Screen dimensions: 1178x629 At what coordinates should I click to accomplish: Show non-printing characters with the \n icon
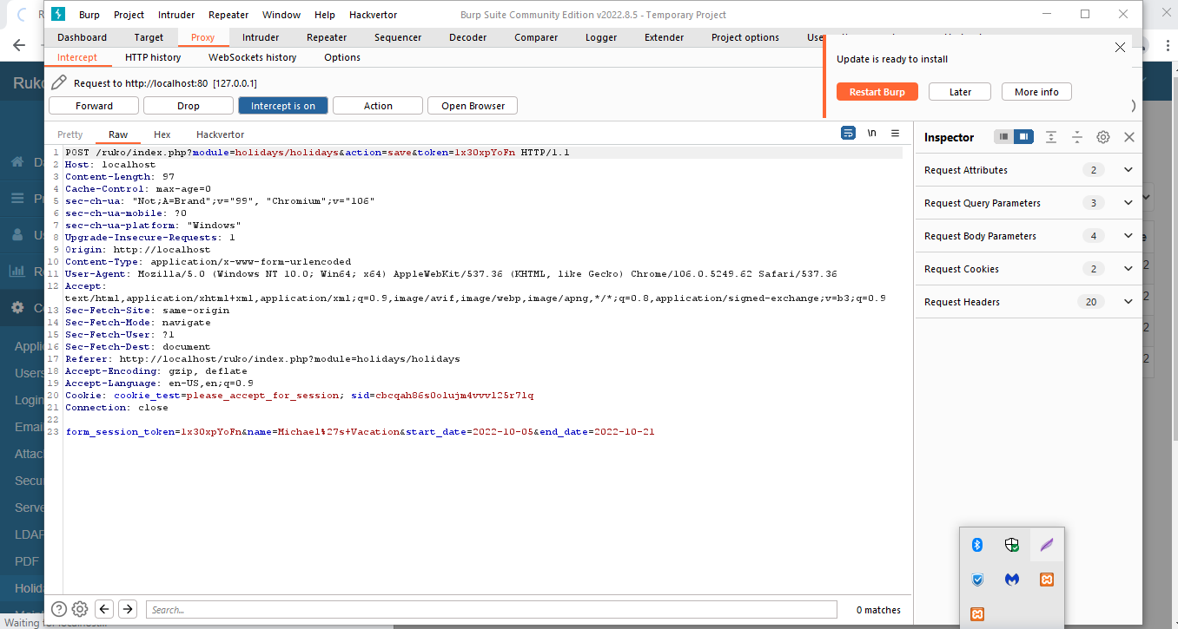871,133
